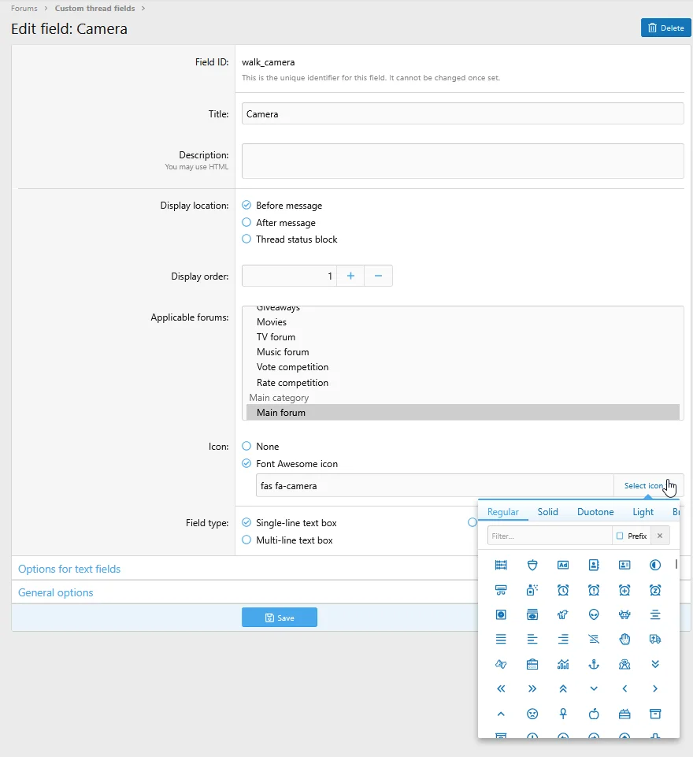Viewport: 693px width, 757px height.
Task: Choose the alien monster icon
Action: [624, 614]
